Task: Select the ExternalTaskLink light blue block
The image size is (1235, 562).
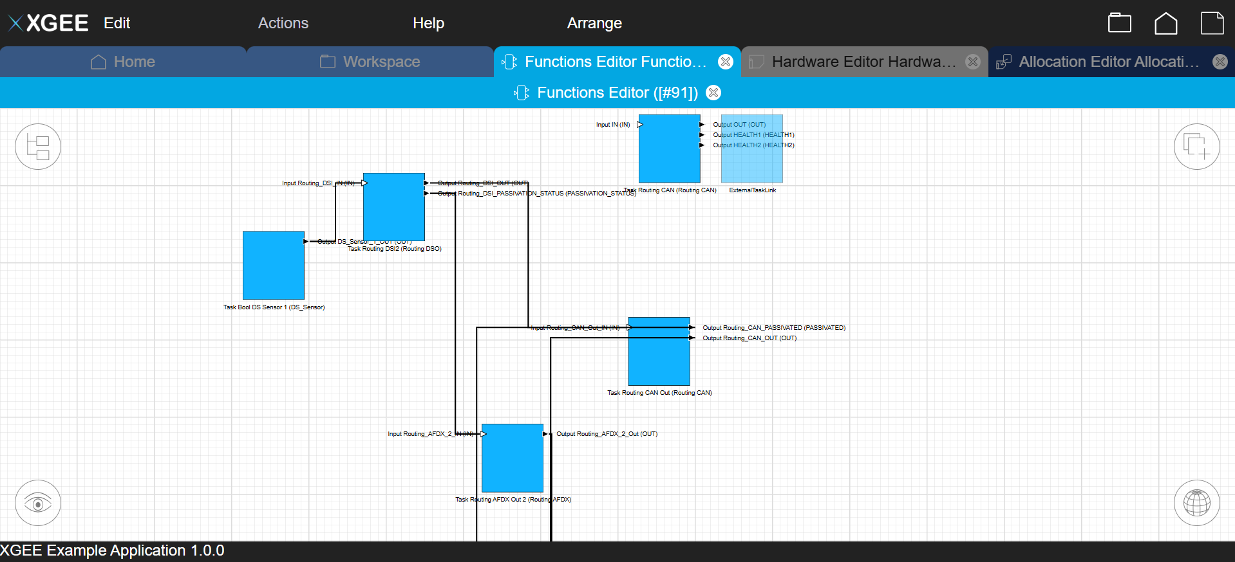Action: (x=752, y=149)
